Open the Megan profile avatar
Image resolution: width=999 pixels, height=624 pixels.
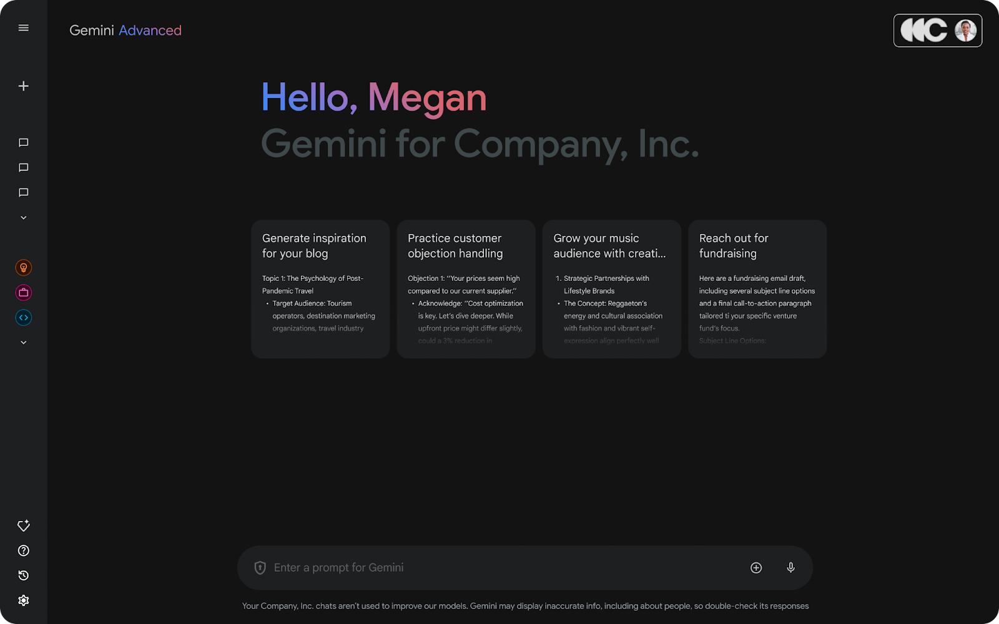coord(965,30)
